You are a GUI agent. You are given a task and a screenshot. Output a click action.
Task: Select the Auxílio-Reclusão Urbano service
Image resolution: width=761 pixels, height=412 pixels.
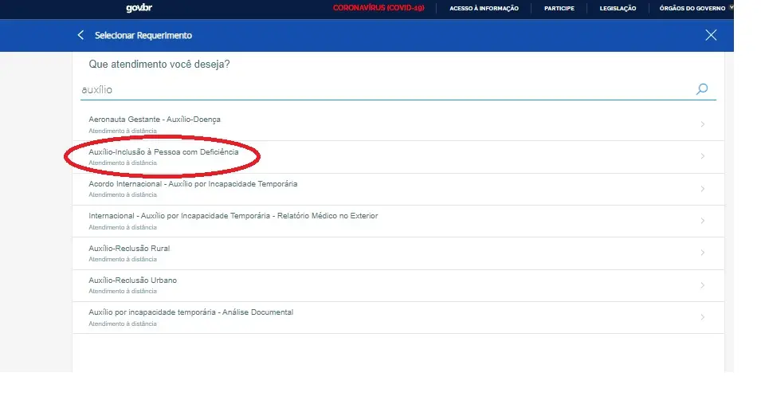click(x=132, y=281)
